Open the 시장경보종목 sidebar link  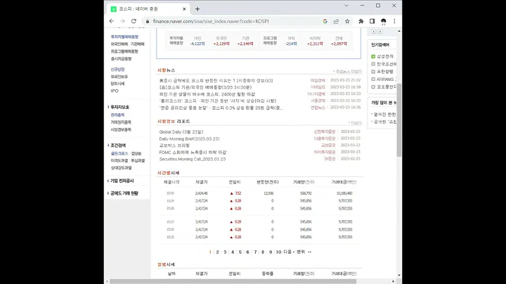[x=121, y=130]
